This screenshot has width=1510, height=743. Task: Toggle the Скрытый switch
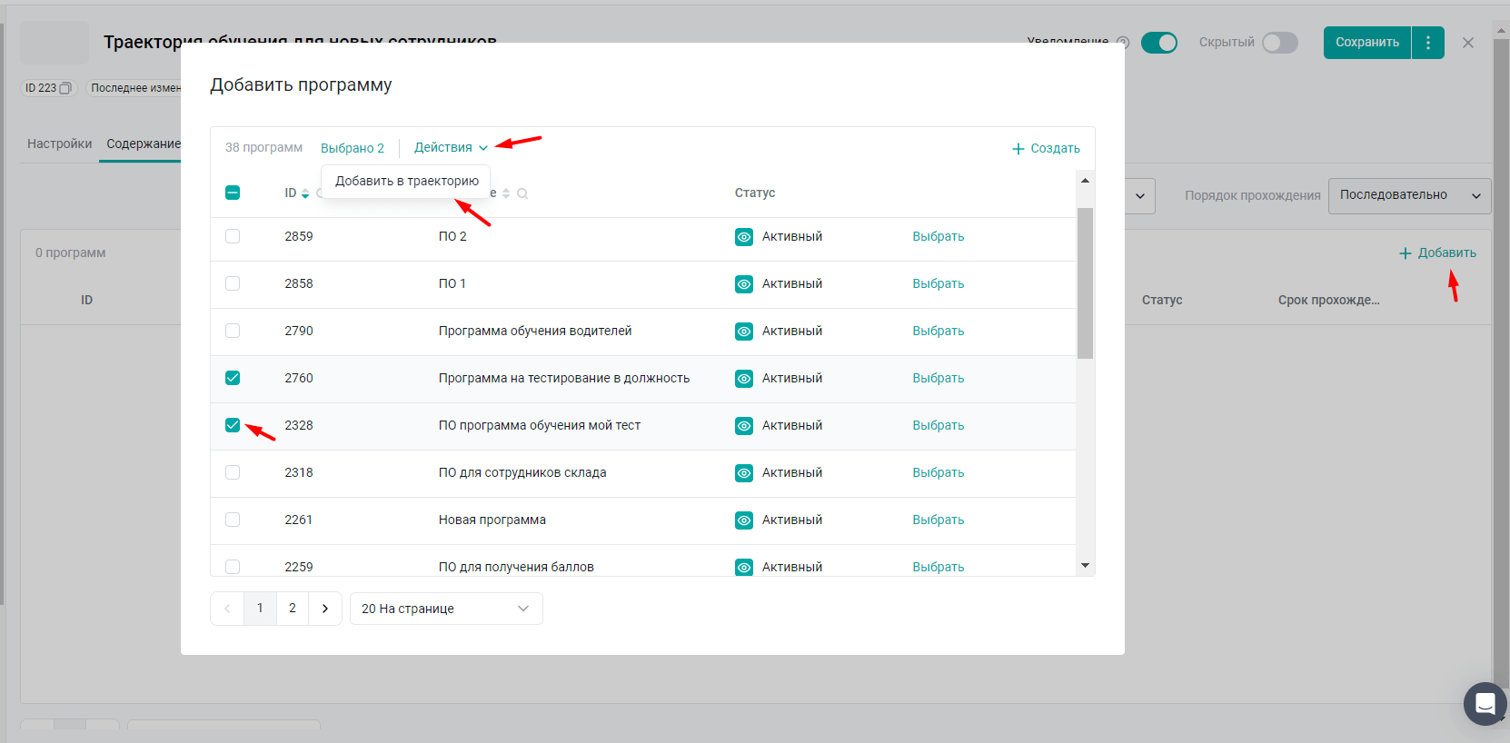coord(1279,43)
